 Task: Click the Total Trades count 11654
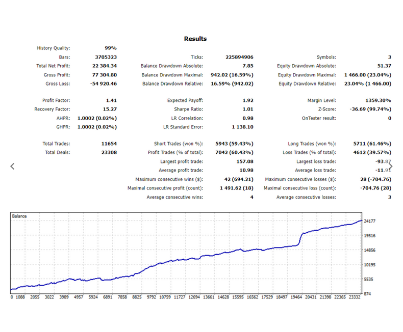pos(109,144)
